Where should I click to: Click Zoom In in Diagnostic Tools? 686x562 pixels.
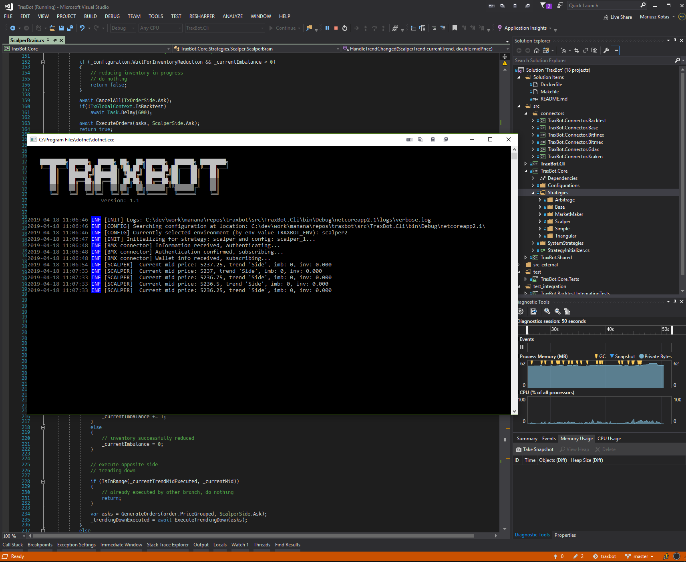pyautogui.click(x=547, y=311)
